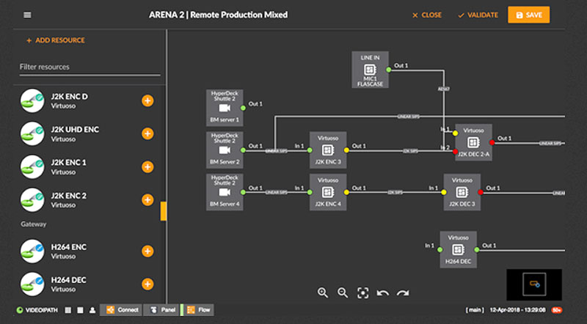Click the user icon in status bar
The image size is (587, 324).
pos(92,310)
